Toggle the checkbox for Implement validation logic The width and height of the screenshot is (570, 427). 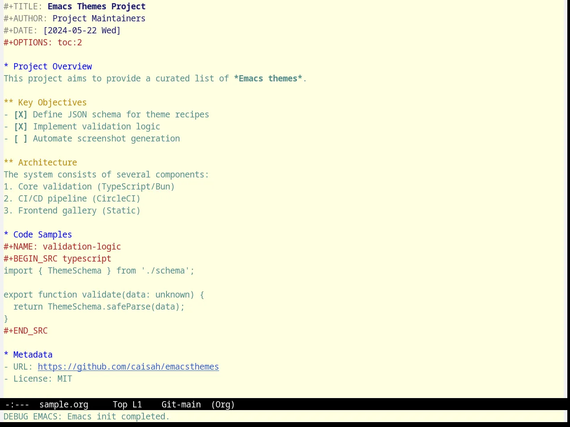(20, 126)
